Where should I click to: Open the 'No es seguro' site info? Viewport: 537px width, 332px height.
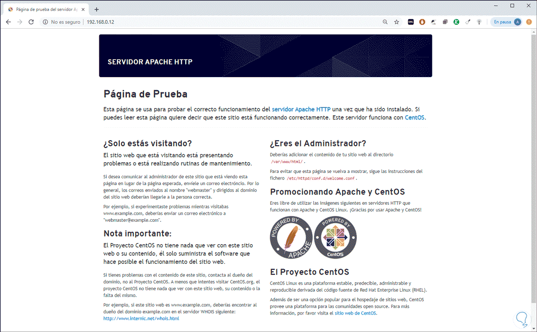click(62, 22)
